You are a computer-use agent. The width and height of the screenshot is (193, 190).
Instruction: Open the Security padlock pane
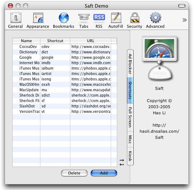tap(135, 21)
